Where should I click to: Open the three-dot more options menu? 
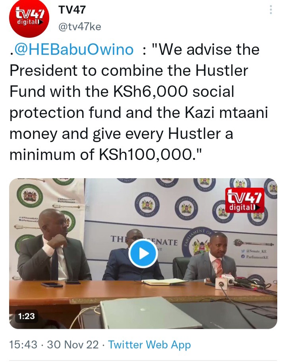click(x=271, y=10)
